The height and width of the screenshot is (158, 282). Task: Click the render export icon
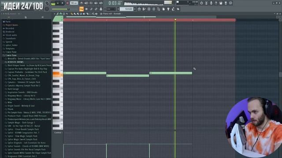[x=226, y=3]
